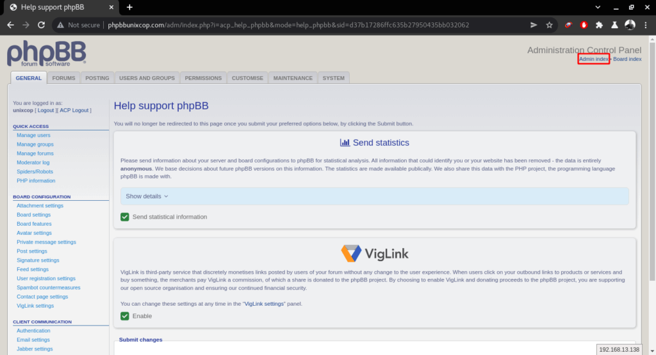Open Email settings link
Image resolution: width=656 pixels, height=355 pixels.
click(33, 340)
